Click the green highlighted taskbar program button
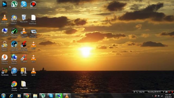 tap(59, 96)
